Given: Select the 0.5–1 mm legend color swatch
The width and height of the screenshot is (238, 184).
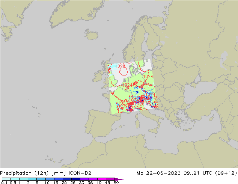Looking at the screenshot, I should [x=15, y=179].
